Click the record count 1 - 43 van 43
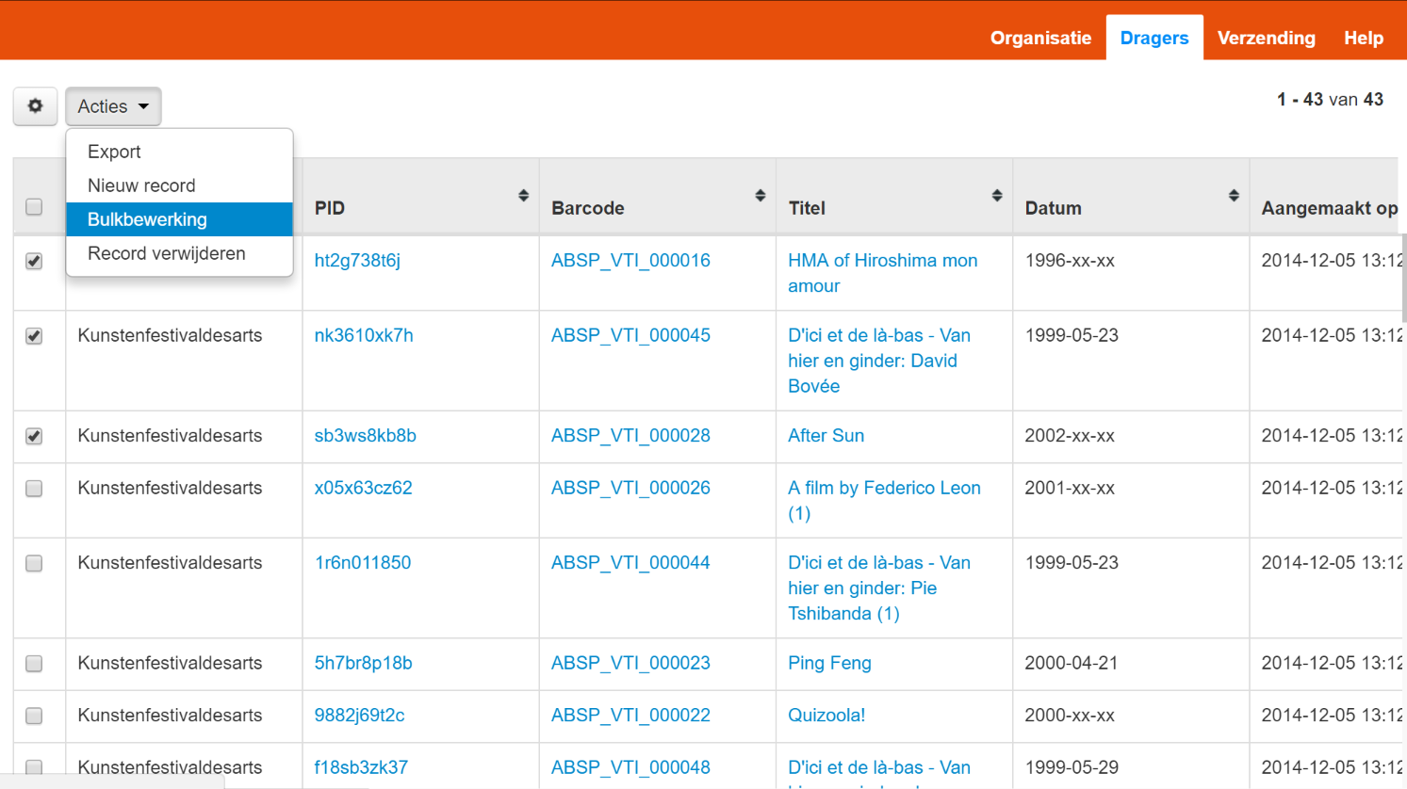The height and width of the screenshot is (789, 1407). coord(1330,99)
